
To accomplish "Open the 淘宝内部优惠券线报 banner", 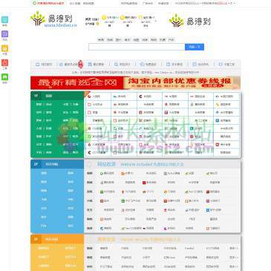I will click(x=182, y=82).
